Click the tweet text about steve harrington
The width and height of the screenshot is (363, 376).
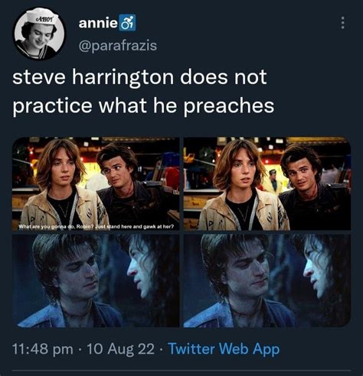click(143, 91)
